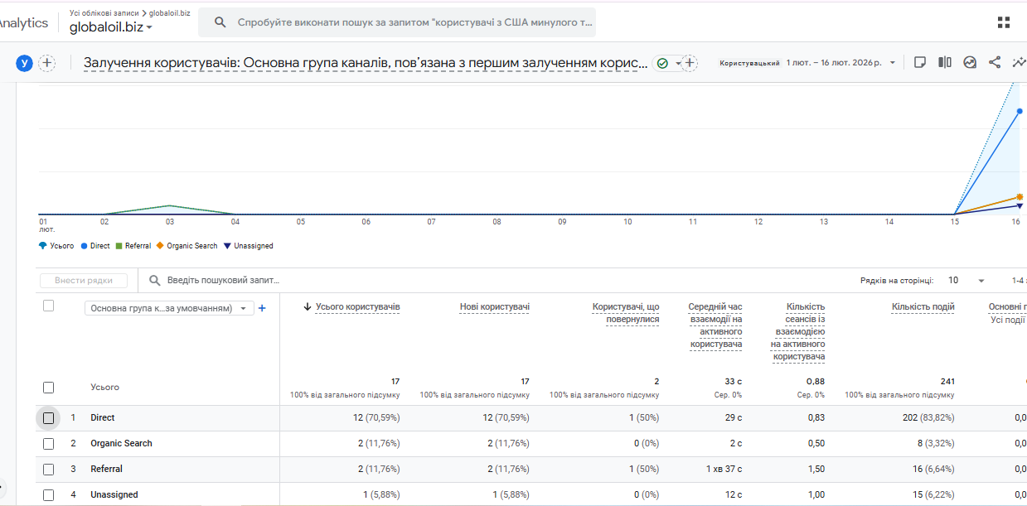
Task: Sort by 'Нові користувачі' column header
Action: point(494,307)
